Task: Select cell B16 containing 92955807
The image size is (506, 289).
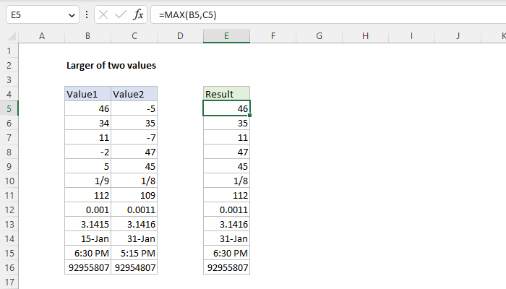Action: [87, 268]
